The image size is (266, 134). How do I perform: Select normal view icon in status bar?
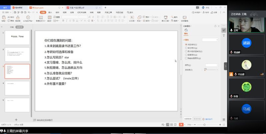point(168,125)
